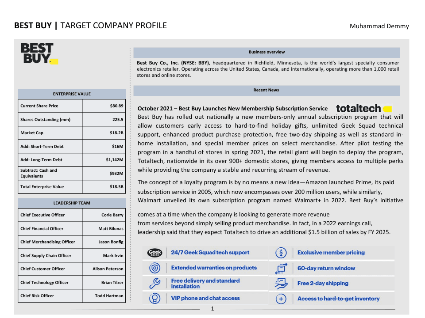The image size is (425, 318).
Task: Click the free 2-day shipping hand icon
Action: coord(281,284)
